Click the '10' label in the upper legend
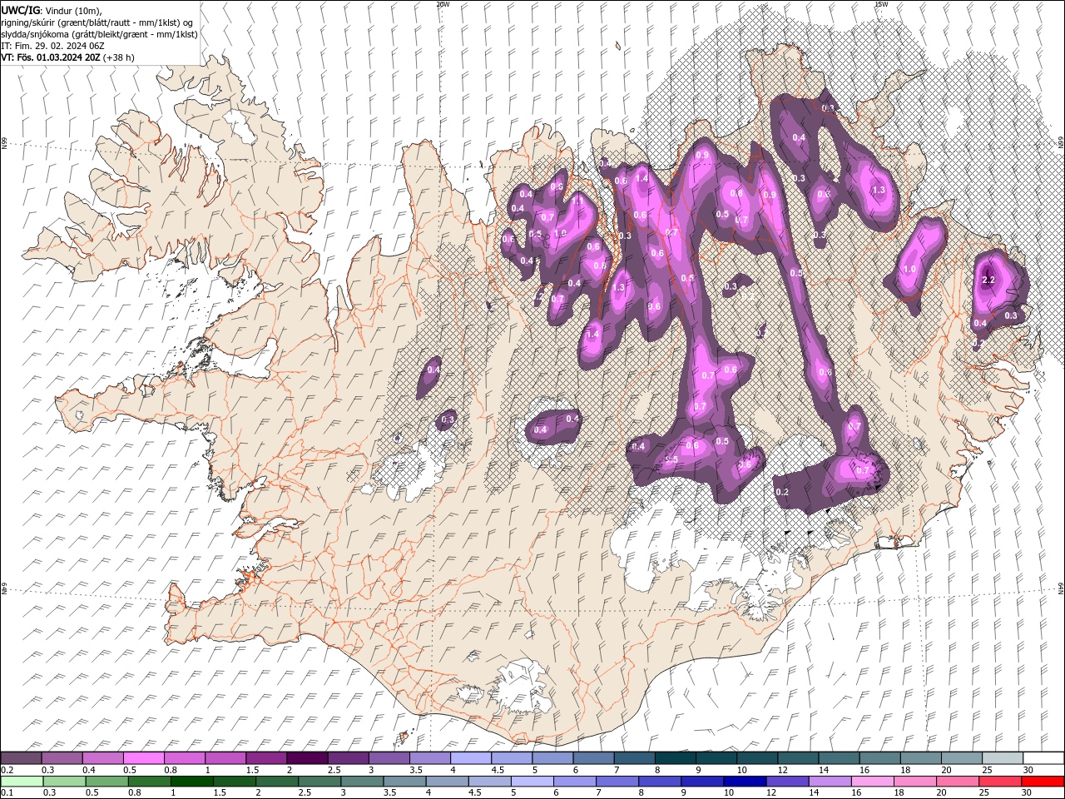The width and height of the screenshot is (1065, 799). tap(741, 770)
